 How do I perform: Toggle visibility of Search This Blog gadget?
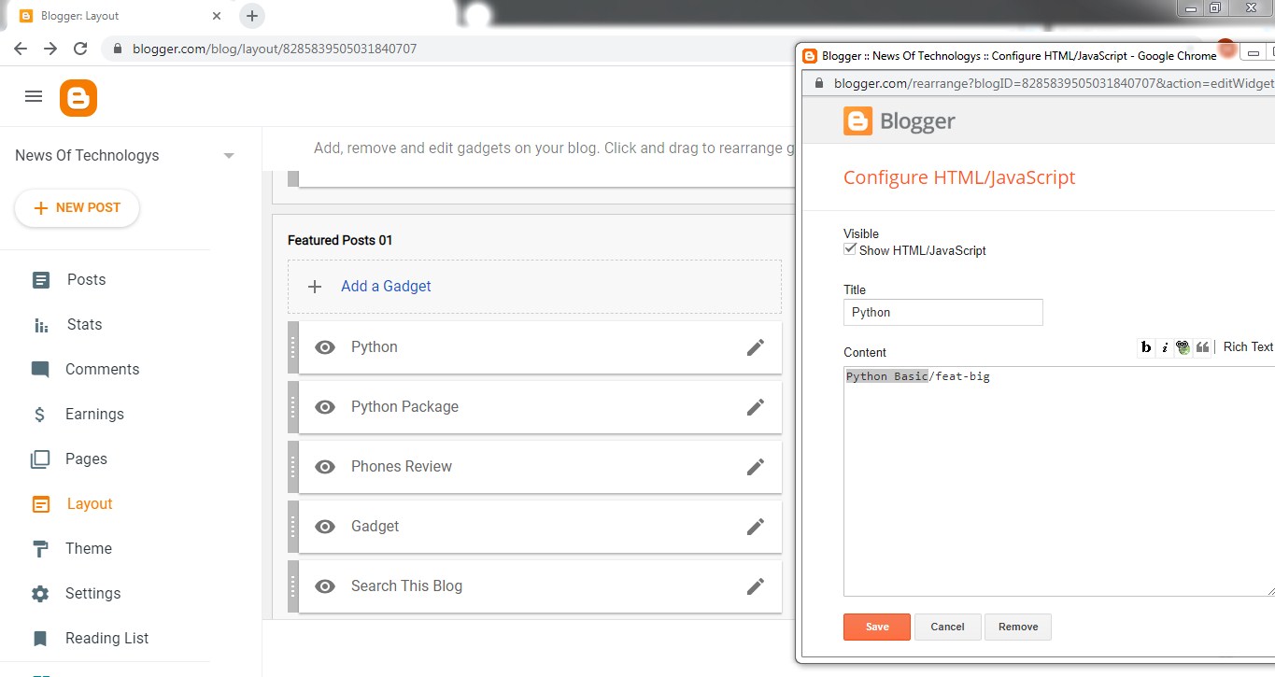pos(325,586)
